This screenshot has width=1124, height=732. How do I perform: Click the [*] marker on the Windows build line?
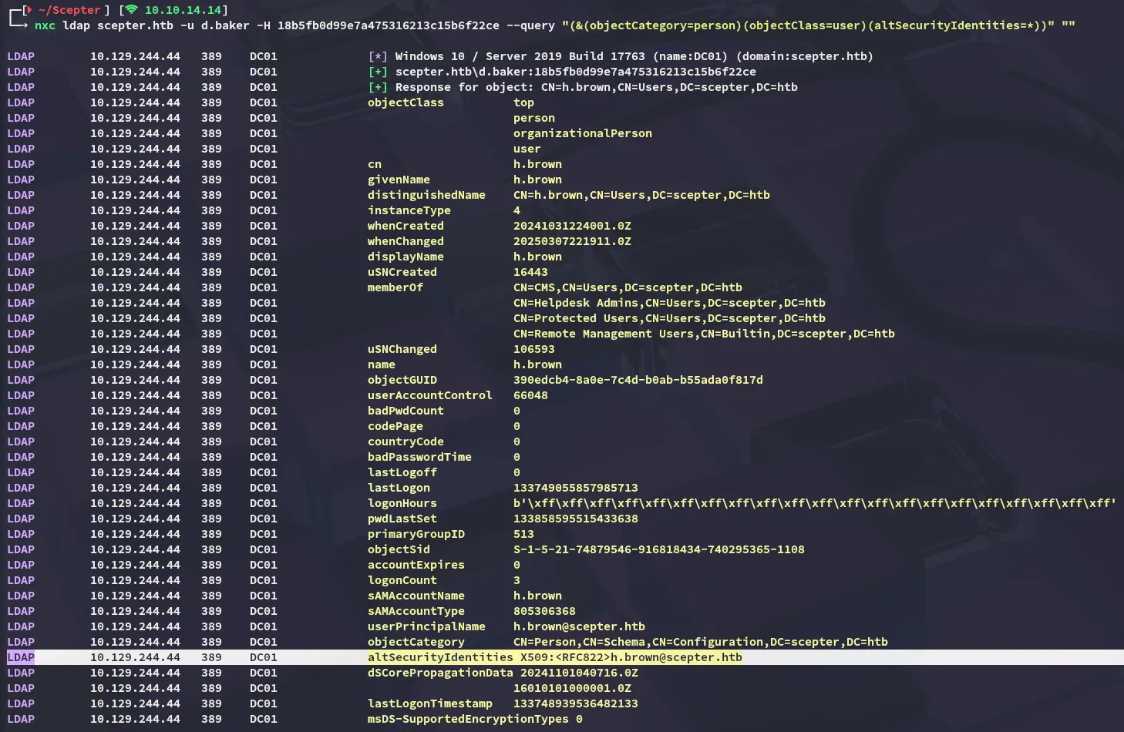click(378, 56)
